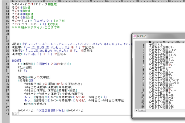Select output line 九百九十四反田えふ

tap(161, 60)
